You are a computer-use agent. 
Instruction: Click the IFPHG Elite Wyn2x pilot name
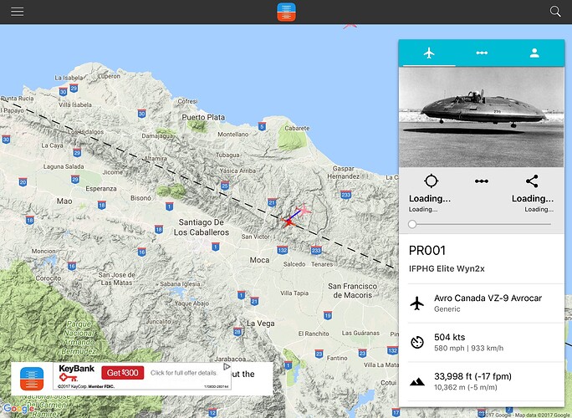click(447, 269)
